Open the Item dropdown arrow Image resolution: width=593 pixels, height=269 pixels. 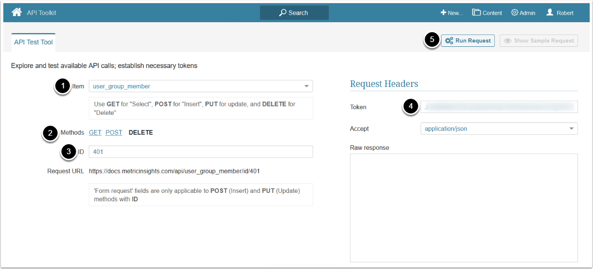pyautogui.click(x=307, y=86)
